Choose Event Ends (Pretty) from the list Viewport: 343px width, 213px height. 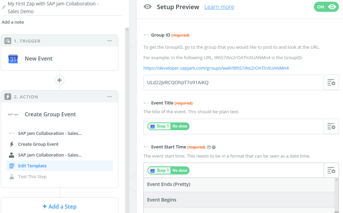239,184
